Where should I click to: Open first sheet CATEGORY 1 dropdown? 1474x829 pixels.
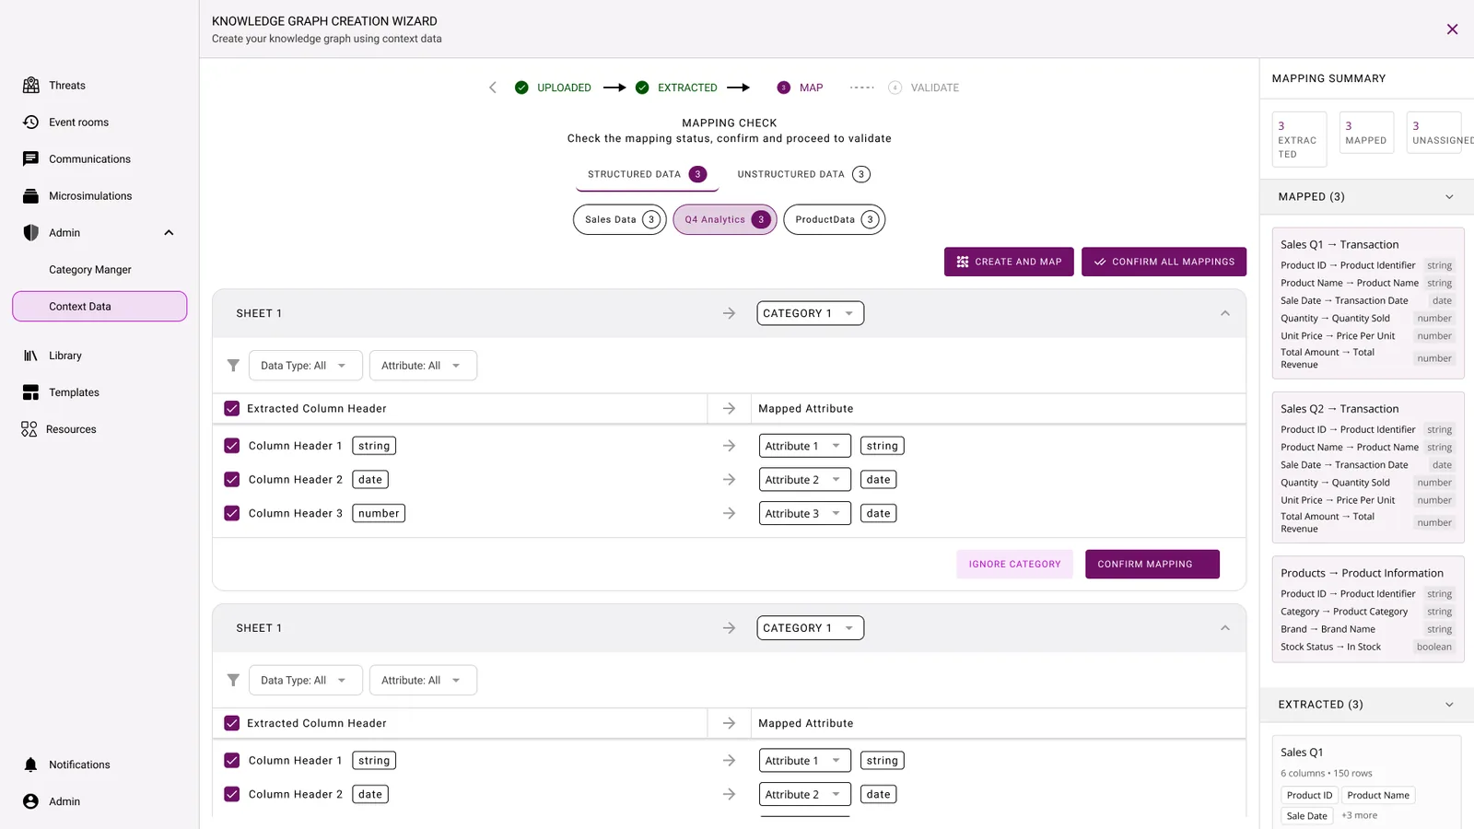coord(811,313)
